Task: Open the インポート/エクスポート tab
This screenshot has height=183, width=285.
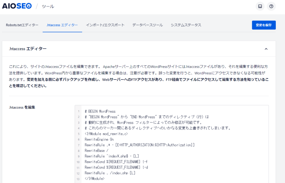Action: (105, 25)
